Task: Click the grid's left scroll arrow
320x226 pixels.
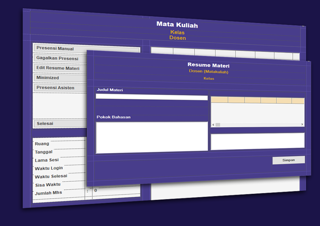Action: point(213,125)
